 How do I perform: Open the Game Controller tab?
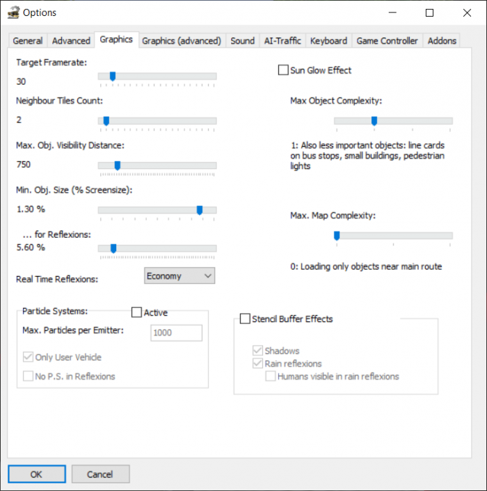pyautogui.click(x=387, y=41)
